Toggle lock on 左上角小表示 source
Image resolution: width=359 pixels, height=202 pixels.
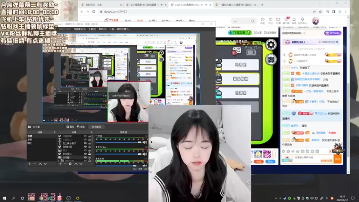tap(89, 143)
